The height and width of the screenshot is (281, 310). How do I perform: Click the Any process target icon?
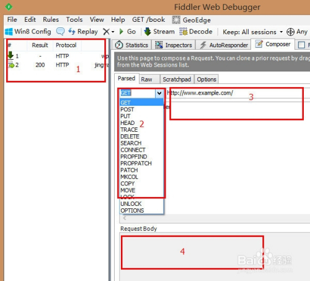(x=290, y=32)
